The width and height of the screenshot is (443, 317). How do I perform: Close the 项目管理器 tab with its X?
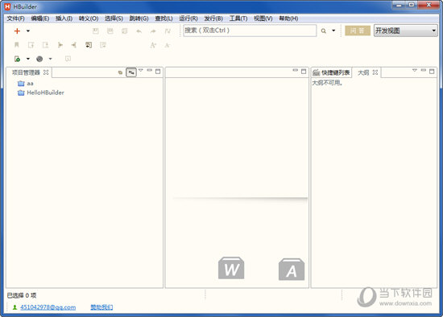click(46, 72)
